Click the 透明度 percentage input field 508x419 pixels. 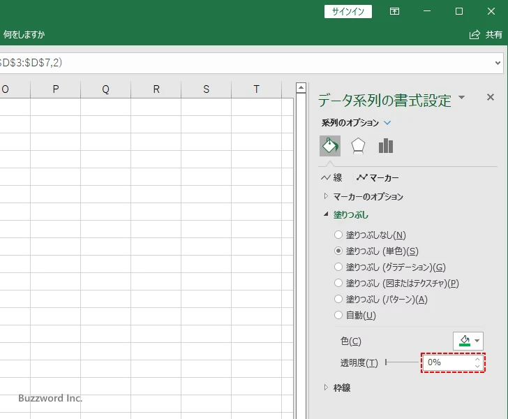pos(448,362)
